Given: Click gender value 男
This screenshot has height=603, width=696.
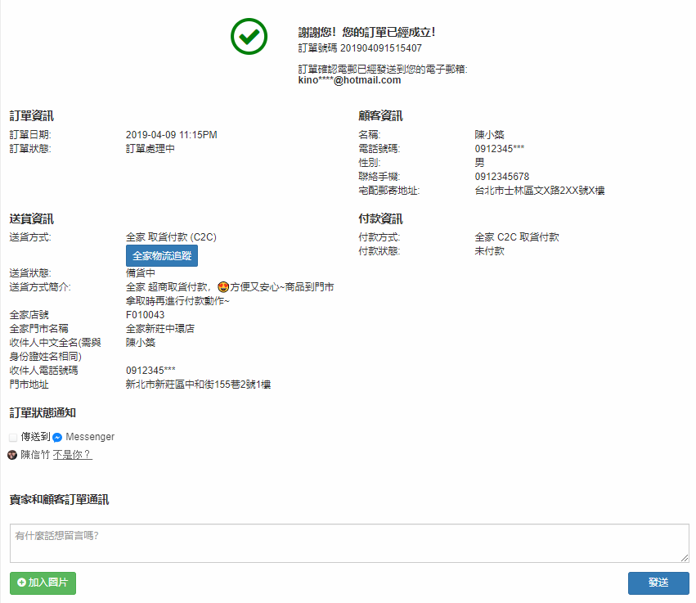Looking at the screenshot, I should click(479, 163).
